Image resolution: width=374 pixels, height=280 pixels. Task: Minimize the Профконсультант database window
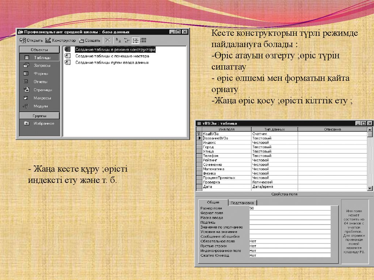click(x=172, y=32)
